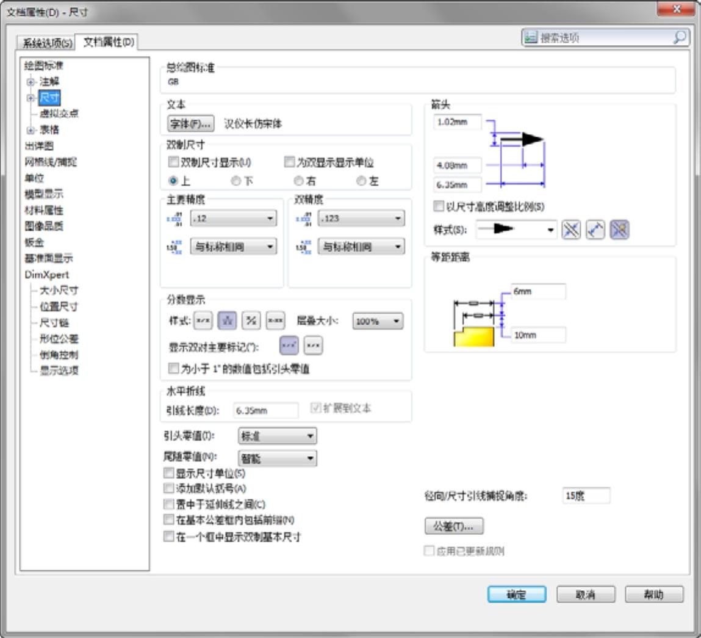Choose first dual primary mark display icon

289,346
